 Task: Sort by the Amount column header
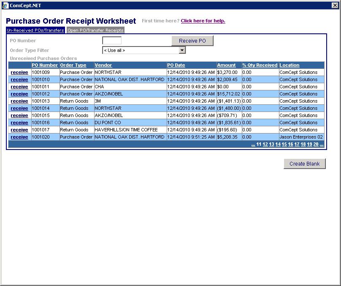(x=226, y=65)
